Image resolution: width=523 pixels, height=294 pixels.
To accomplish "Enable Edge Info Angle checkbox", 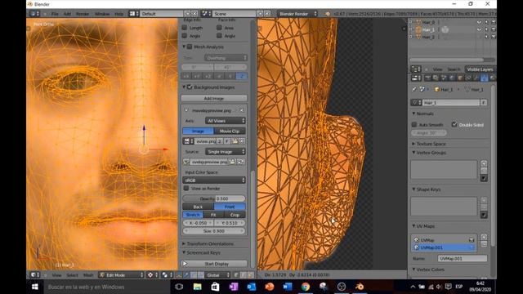I will click(x=185, y=36).
